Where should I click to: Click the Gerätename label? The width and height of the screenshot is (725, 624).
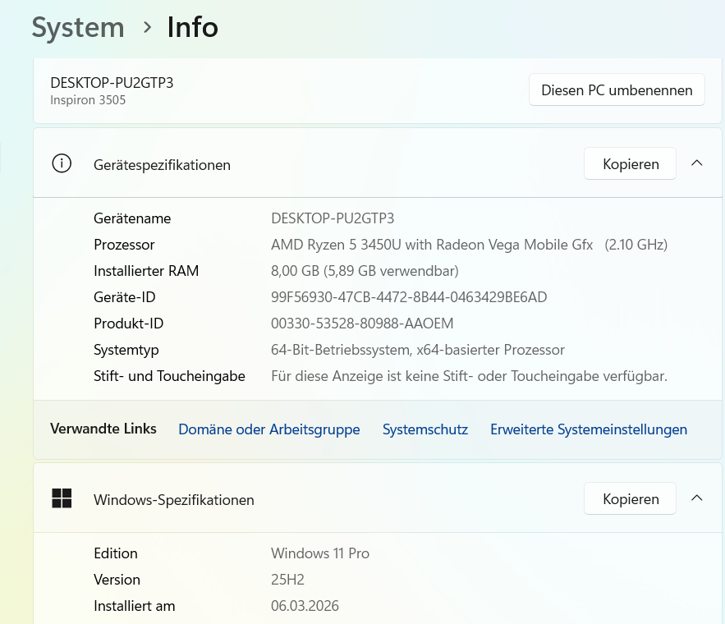coord(132,218)
